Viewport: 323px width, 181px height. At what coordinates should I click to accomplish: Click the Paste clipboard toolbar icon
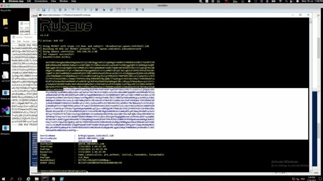point(60,10)
